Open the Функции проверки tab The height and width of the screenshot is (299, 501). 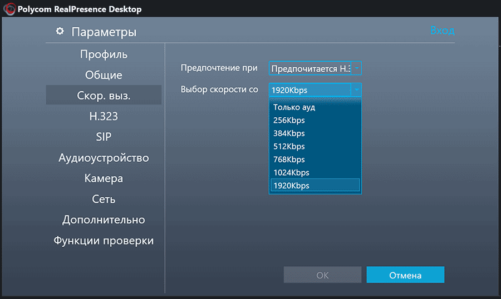point(104,240)
